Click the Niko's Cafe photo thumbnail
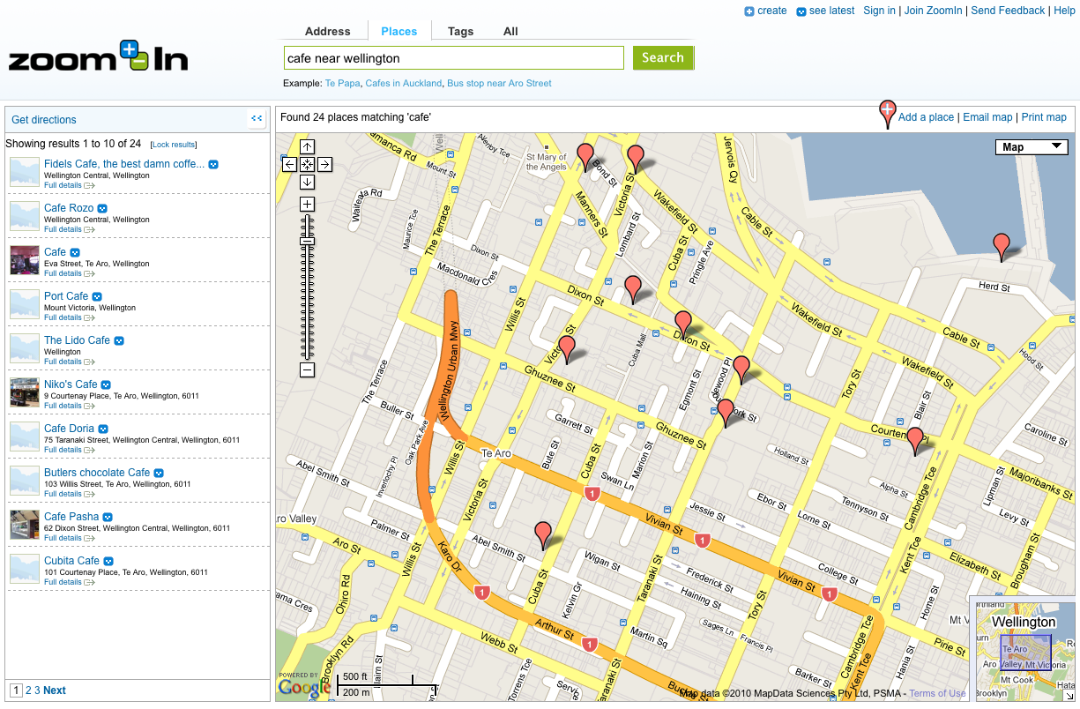 (25, 392)
